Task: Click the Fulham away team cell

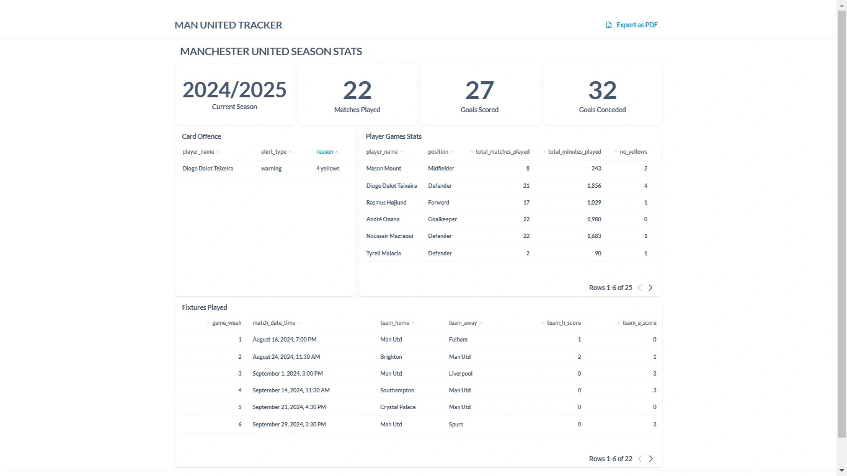Action: coord(458,340)
